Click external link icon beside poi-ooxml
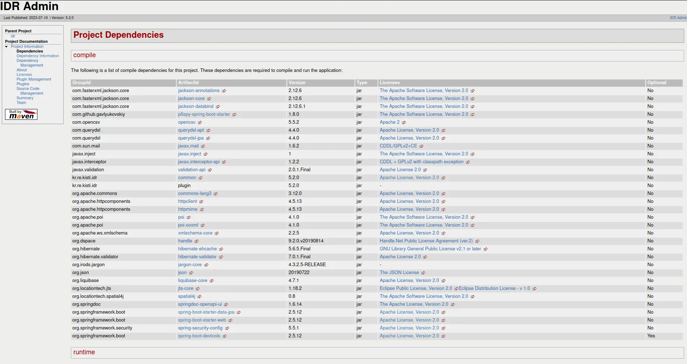Viewport: 687px width, 364px height. [203, 226]
